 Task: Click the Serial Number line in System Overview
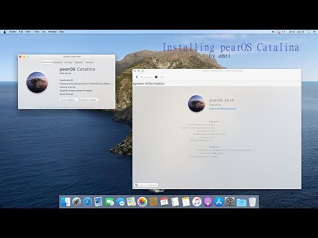pyautogui.click(x=66, y=94)
